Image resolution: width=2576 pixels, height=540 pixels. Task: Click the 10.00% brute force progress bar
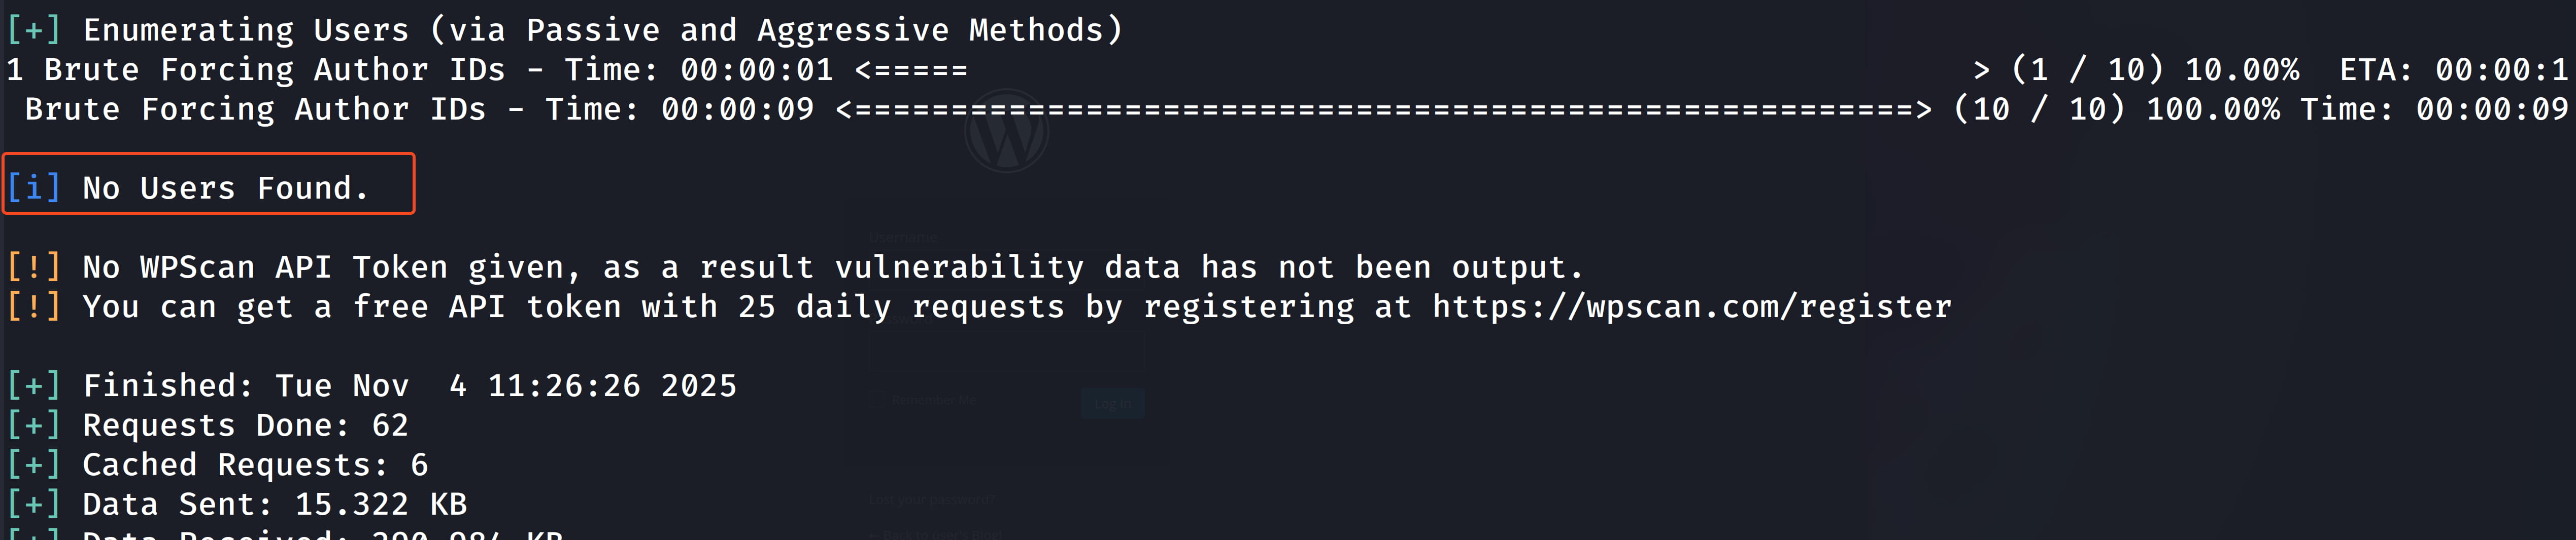(x=911, y=70)
